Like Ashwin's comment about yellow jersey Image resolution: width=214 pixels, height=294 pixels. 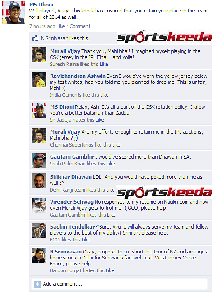(104, 95)
